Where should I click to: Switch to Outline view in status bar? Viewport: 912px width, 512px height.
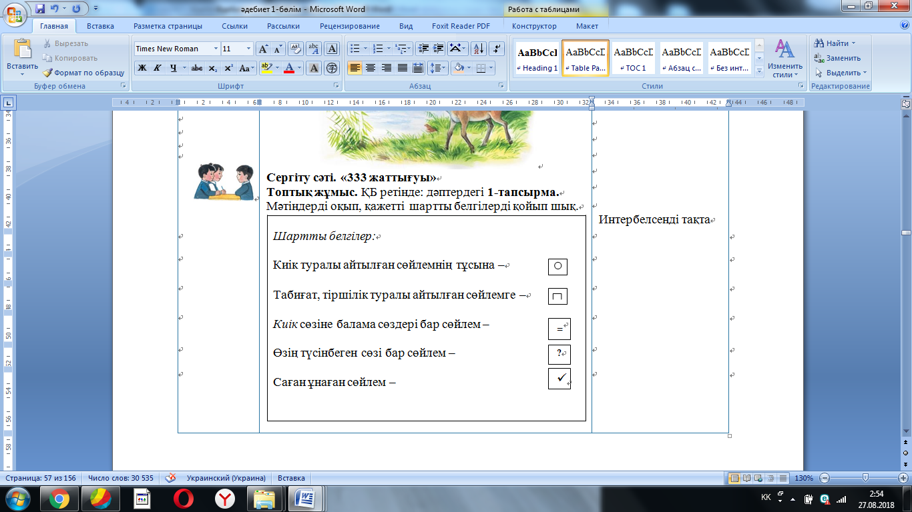770,478
